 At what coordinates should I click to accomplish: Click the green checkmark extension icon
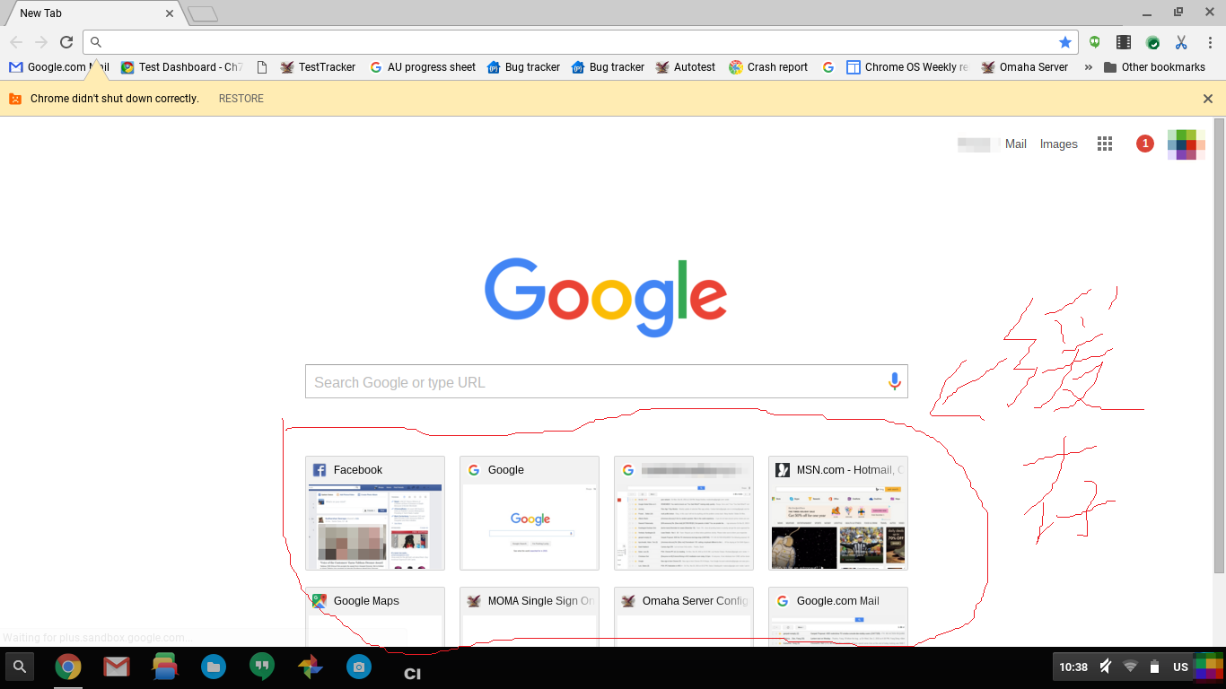1152,42
